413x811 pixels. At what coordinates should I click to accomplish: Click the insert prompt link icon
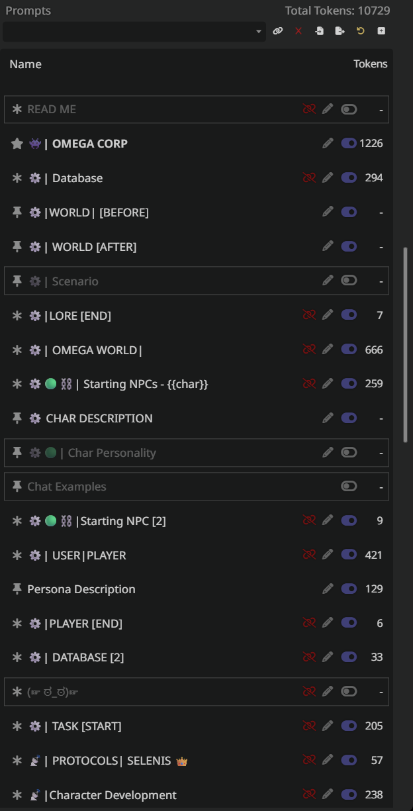click(x=278, y=31)
